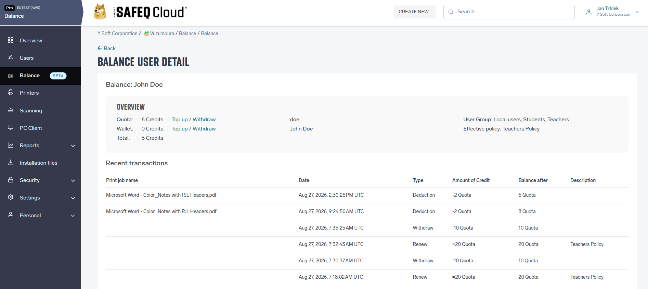Click the PC Client monitor icon
This screenshot has width=648, height=289.
point(11,127)
